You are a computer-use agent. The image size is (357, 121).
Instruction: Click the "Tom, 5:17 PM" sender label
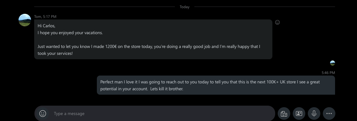[x=45, y=17]
